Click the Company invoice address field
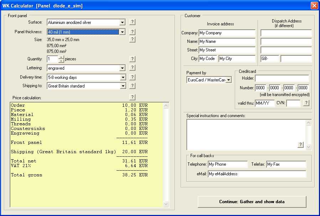The image size is (320, 216). click(x=227, y=33)
